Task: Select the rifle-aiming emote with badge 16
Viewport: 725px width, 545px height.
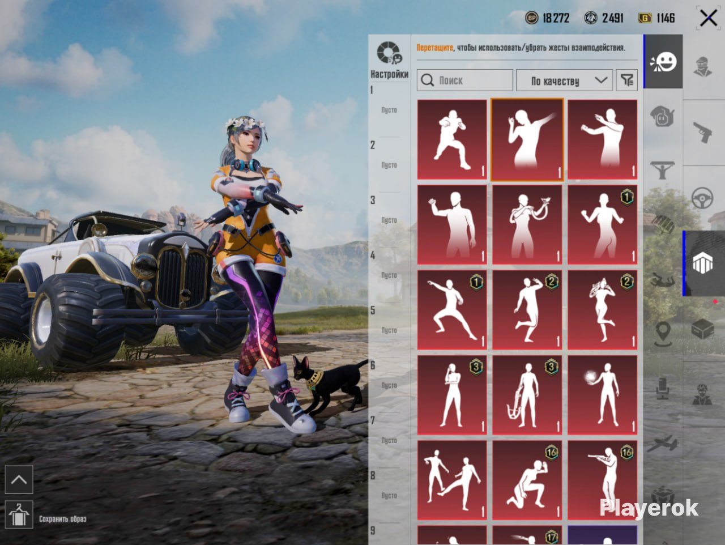Action: (603, 480)
